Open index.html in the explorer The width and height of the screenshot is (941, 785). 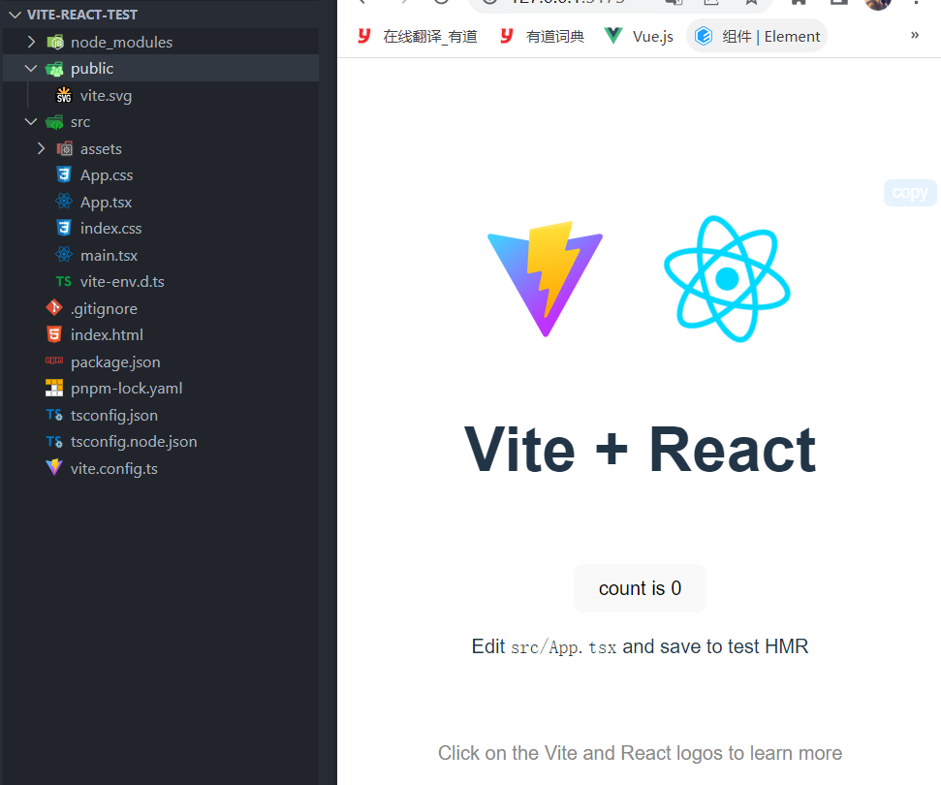pos(107,335)
